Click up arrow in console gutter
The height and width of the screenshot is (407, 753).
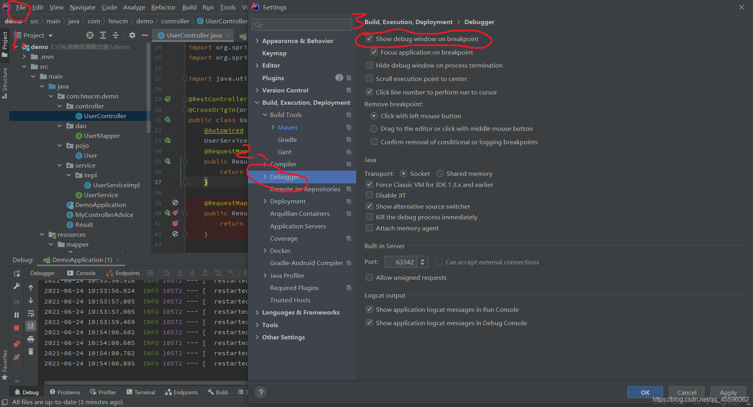[x=31, y=288]
